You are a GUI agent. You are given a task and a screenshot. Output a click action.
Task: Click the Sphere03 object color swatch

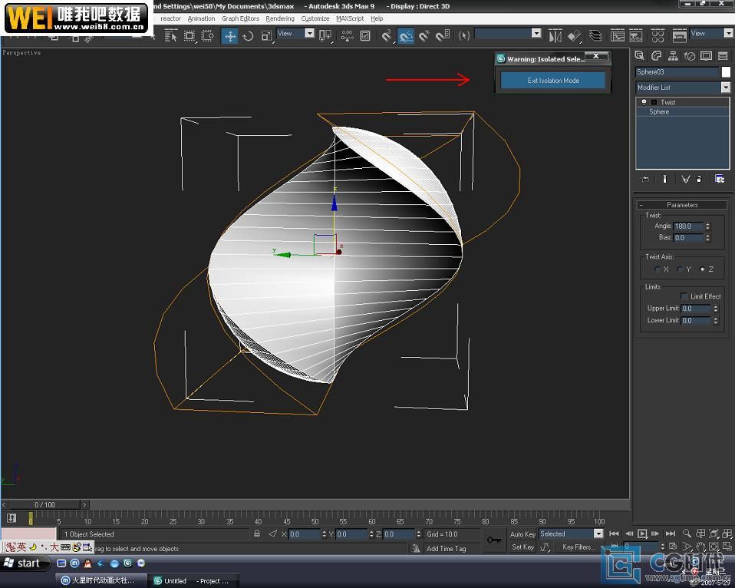726,71
